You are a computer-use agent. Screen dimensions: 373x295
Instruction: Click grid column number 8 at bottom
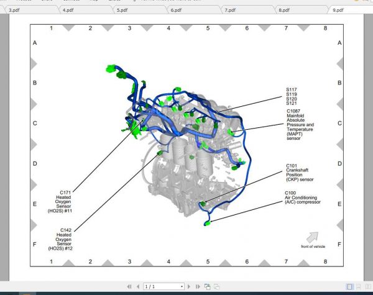click(325, 261)
